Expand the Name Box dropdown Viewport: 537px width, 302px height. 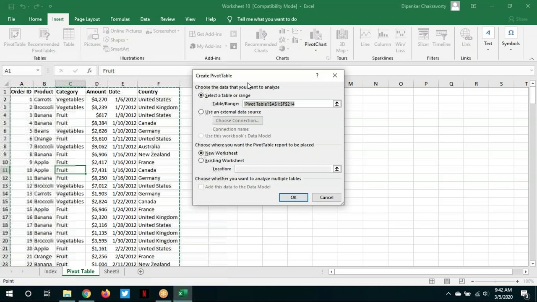pyautogui.click(x=38, y=71)
